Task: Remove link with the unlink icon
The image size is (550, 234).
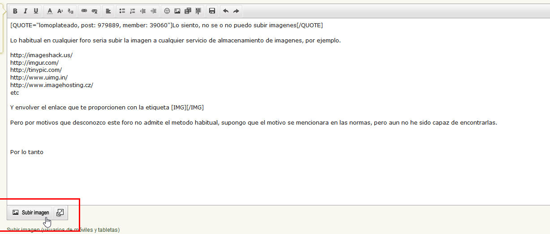Action: tap(95, 11)
